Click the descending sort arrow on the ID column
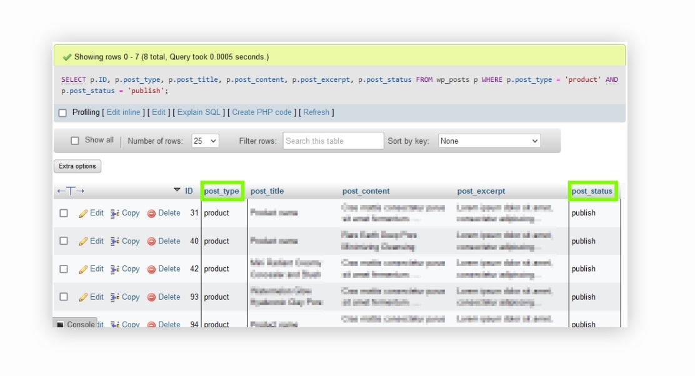695x376 pixels. pyautogui.click(x=177, y=190)
